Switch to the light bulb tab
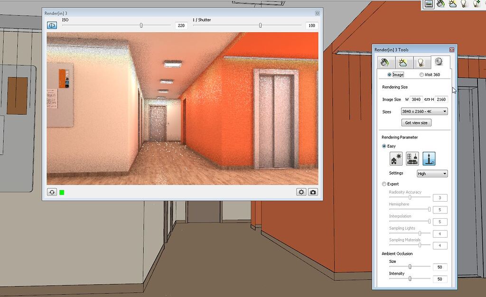 pos(420,63)
